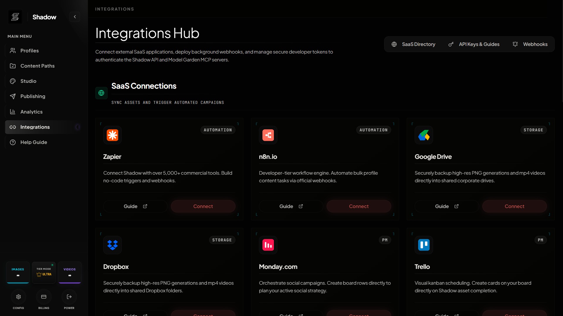The width and height of the screenshot is (563, 316).
Task: Navigate to Publishing
Action: pos(43,96)
